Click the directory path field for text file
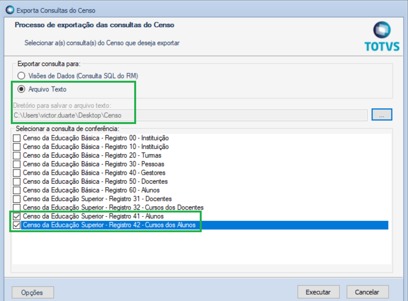The width and height of the screenshot is (408, 301). point(190,115)
